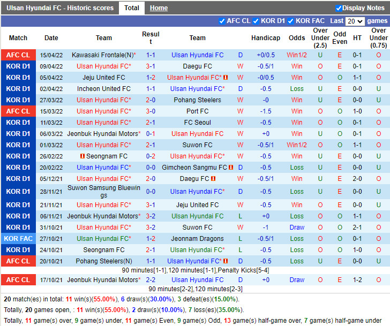Click the red AFC CL badge on 15/03/22 row

(18, 111)
